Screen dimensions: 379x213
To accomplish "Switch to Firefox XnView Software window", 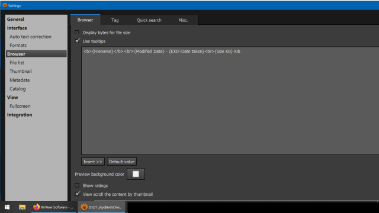I will (54, 207).
